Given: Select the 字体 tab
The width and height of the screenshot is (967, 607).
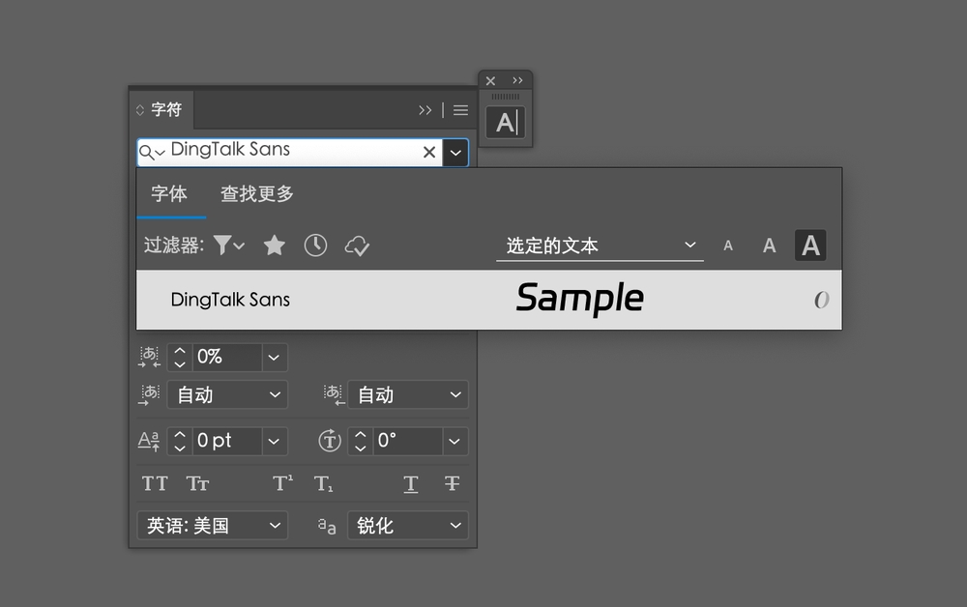Looking at the screenshot, I should (169, 194).
